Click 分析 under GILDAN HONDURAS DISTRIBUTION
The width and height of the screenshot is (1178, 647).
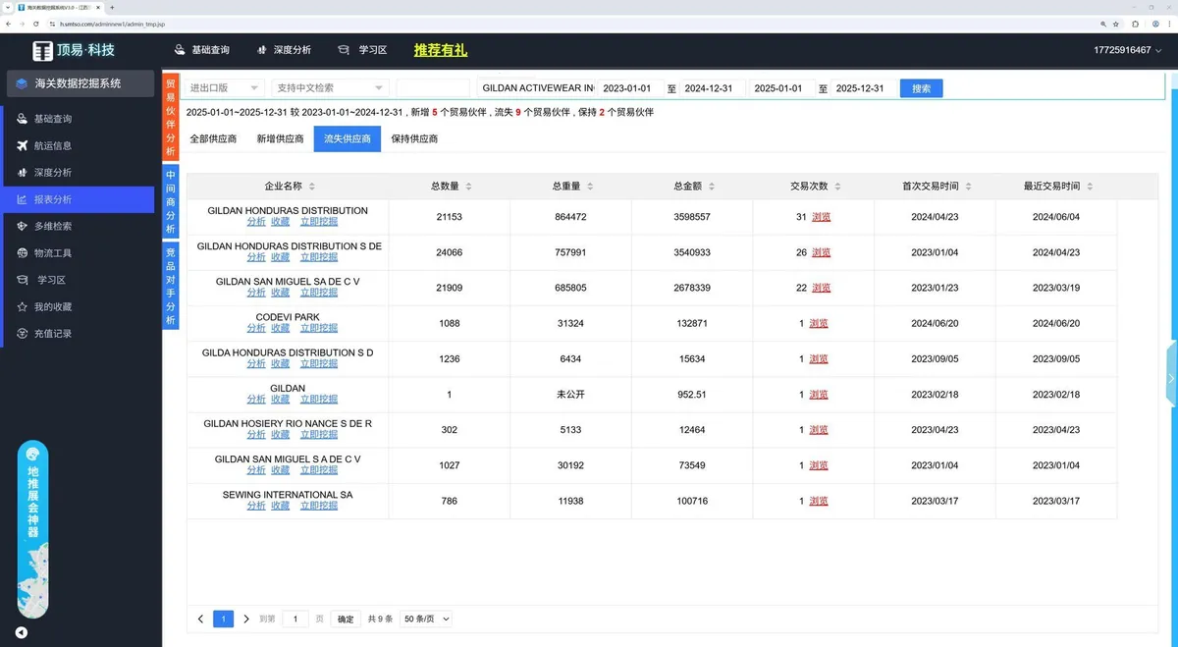(x=256, y=222)
